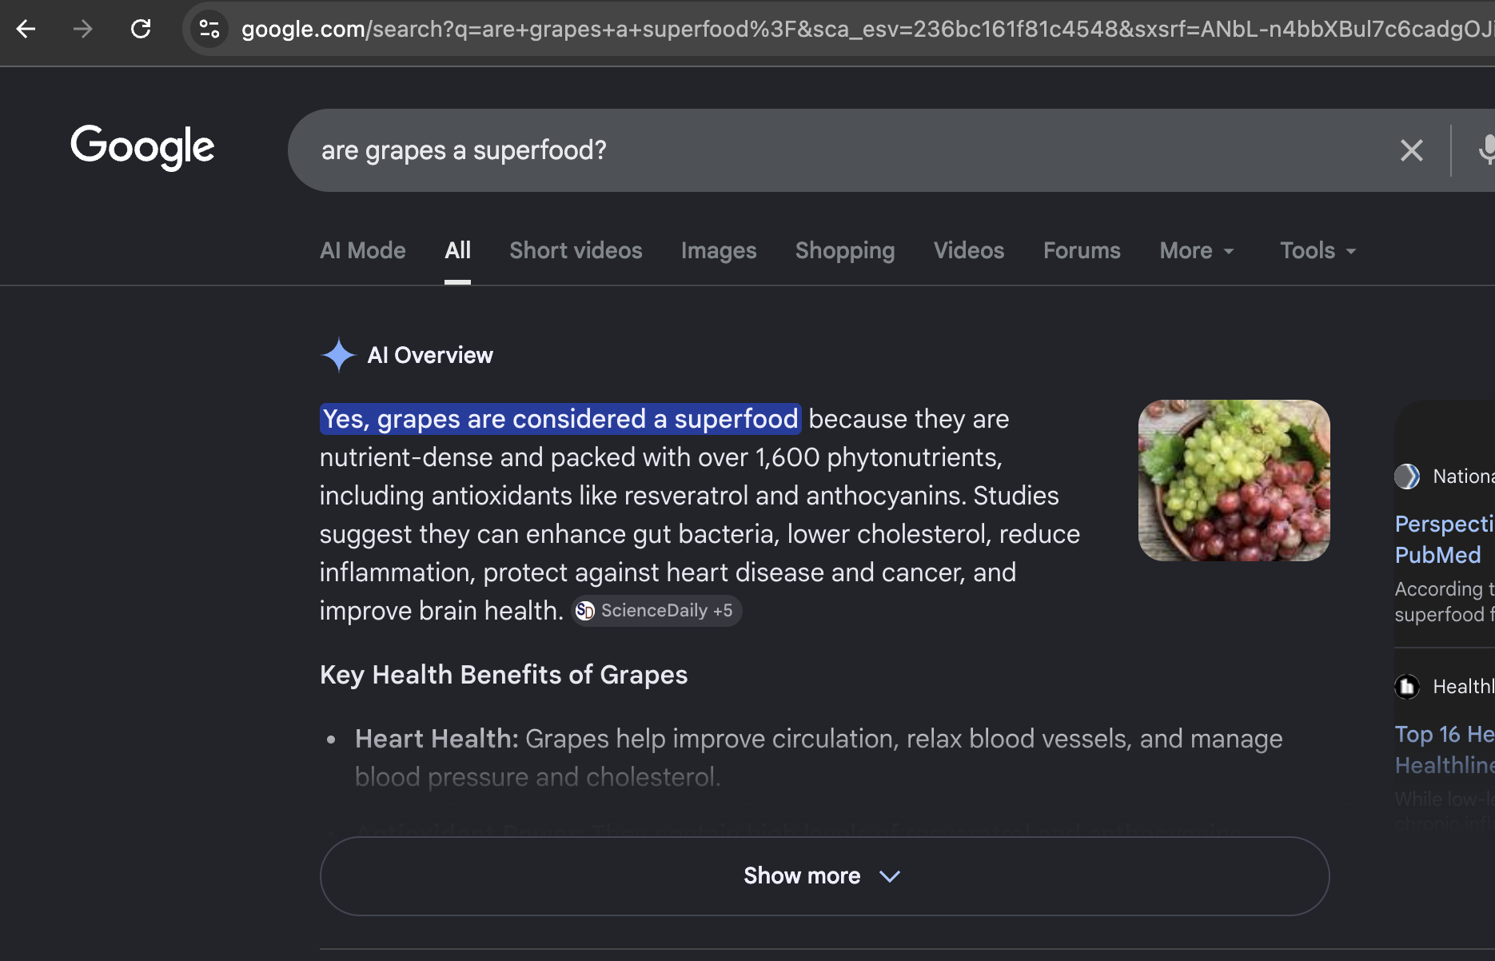The height and width of the screenshot is (961, 1495).
Task: Click the Google logo
Action: [142, 148]
